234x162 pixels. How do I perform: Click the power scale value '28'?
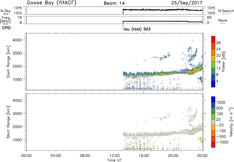(x=218, y=43)
